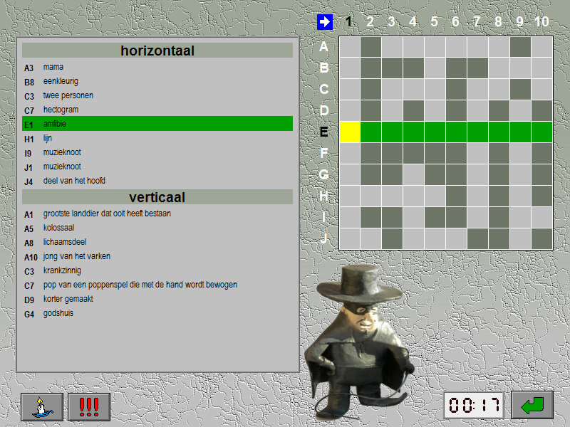Click the Zorro figurine character
The image size is (570, 427).
click(x=360, y=342)
